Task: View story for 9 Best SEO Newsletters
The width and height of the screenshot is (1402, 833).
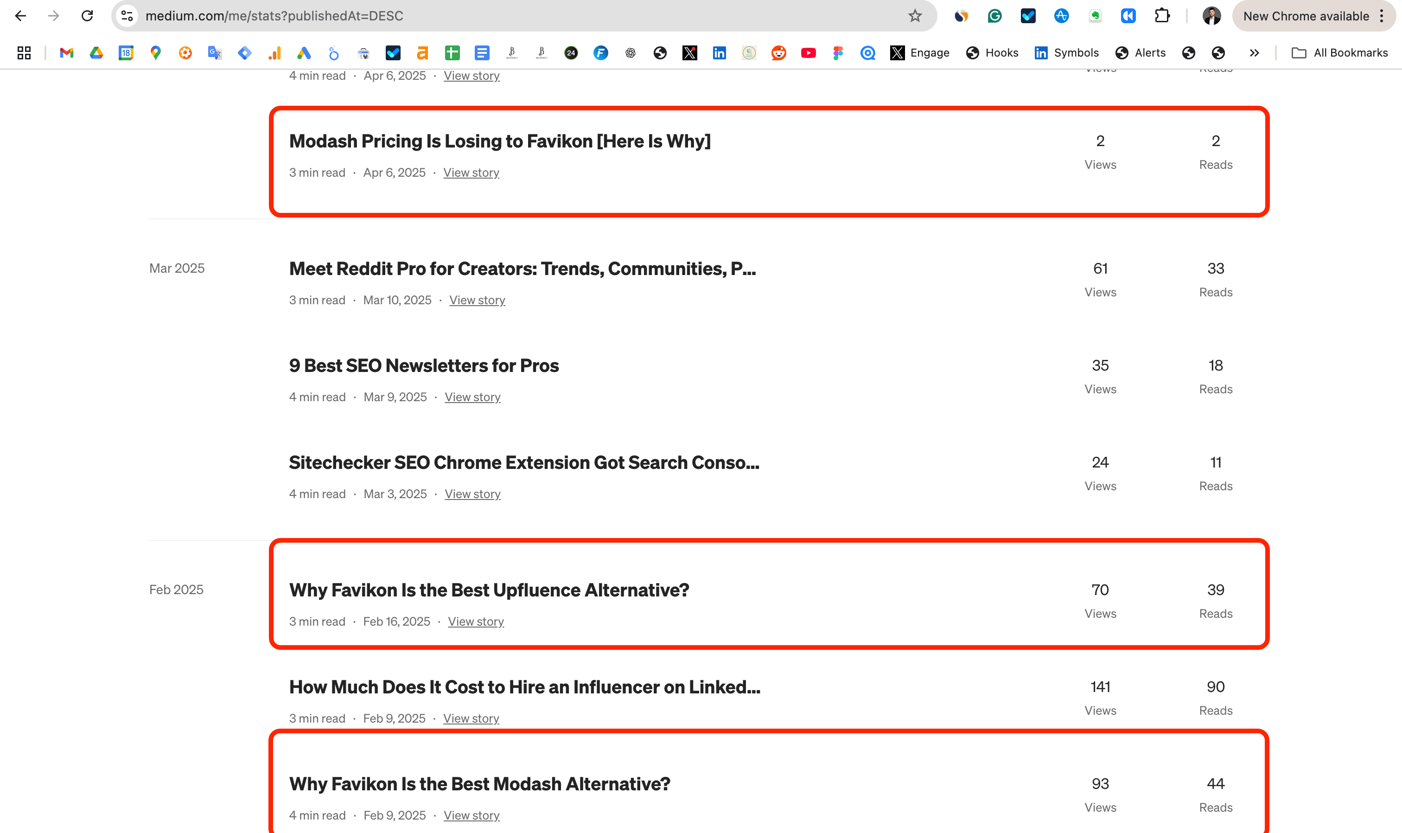Action: click(473, 397)
